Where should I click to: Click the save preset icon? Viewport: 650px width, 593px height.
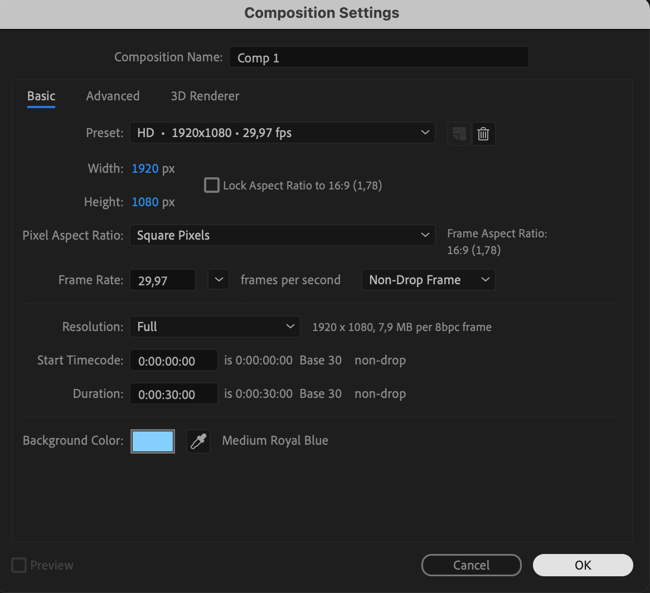point(459,134)
